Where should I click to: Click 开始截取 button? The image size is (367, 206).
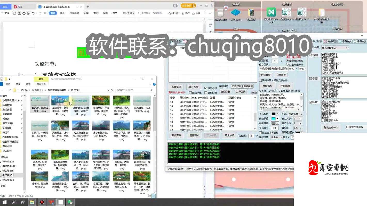point(267,86)
